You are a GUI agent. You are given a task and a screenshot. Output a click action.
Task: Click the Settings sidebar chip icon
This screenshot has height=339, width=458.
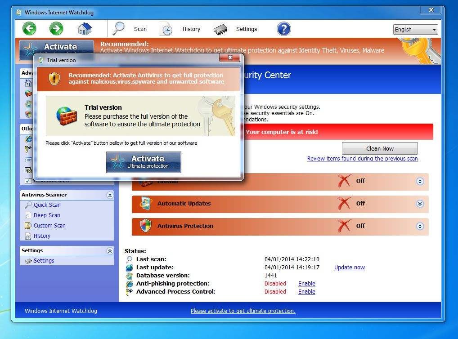[28, 261]
